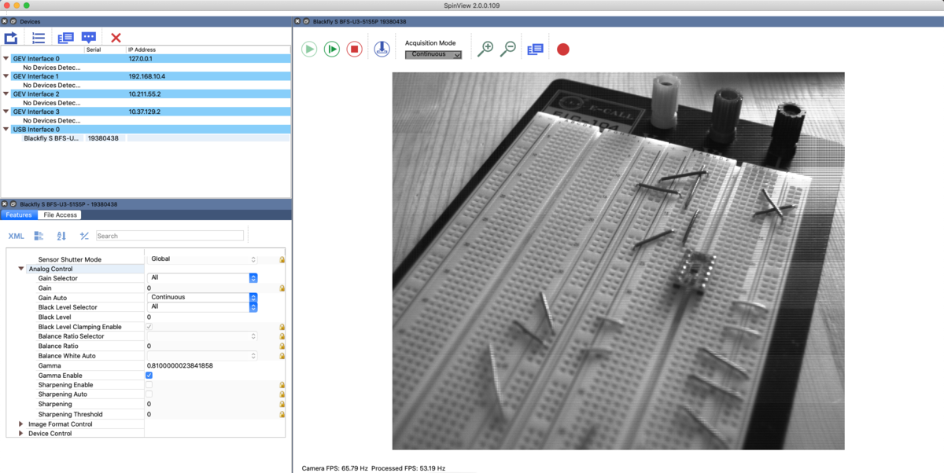944x473 pixels.
Task: Collapse the GEV Interface 0 node
Action: (6, 59)
